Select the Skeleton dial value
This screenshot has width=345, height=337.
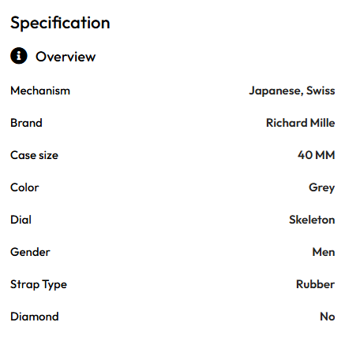pos(312,220)
